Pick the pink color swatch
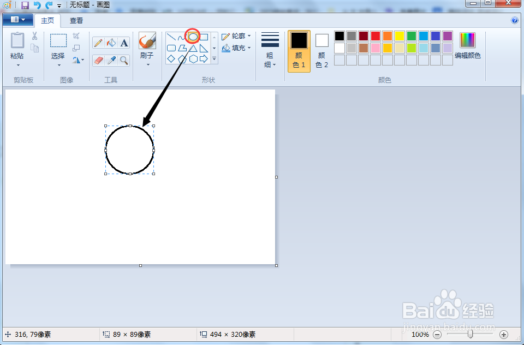Screen dimensions: 524x345 pos(376,48)
